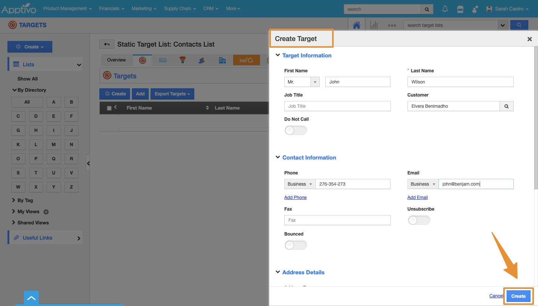Collapse the left sidebar with arrow handle
This screenshot has height=306, width=538.
click(x=88, y=163)
